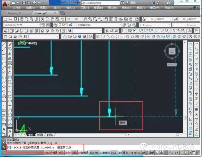Click the Linear dimension icon on right toolbar
The width and height of the screenshot is (202, 157).
pyautogui.click(x=196, y=44)
